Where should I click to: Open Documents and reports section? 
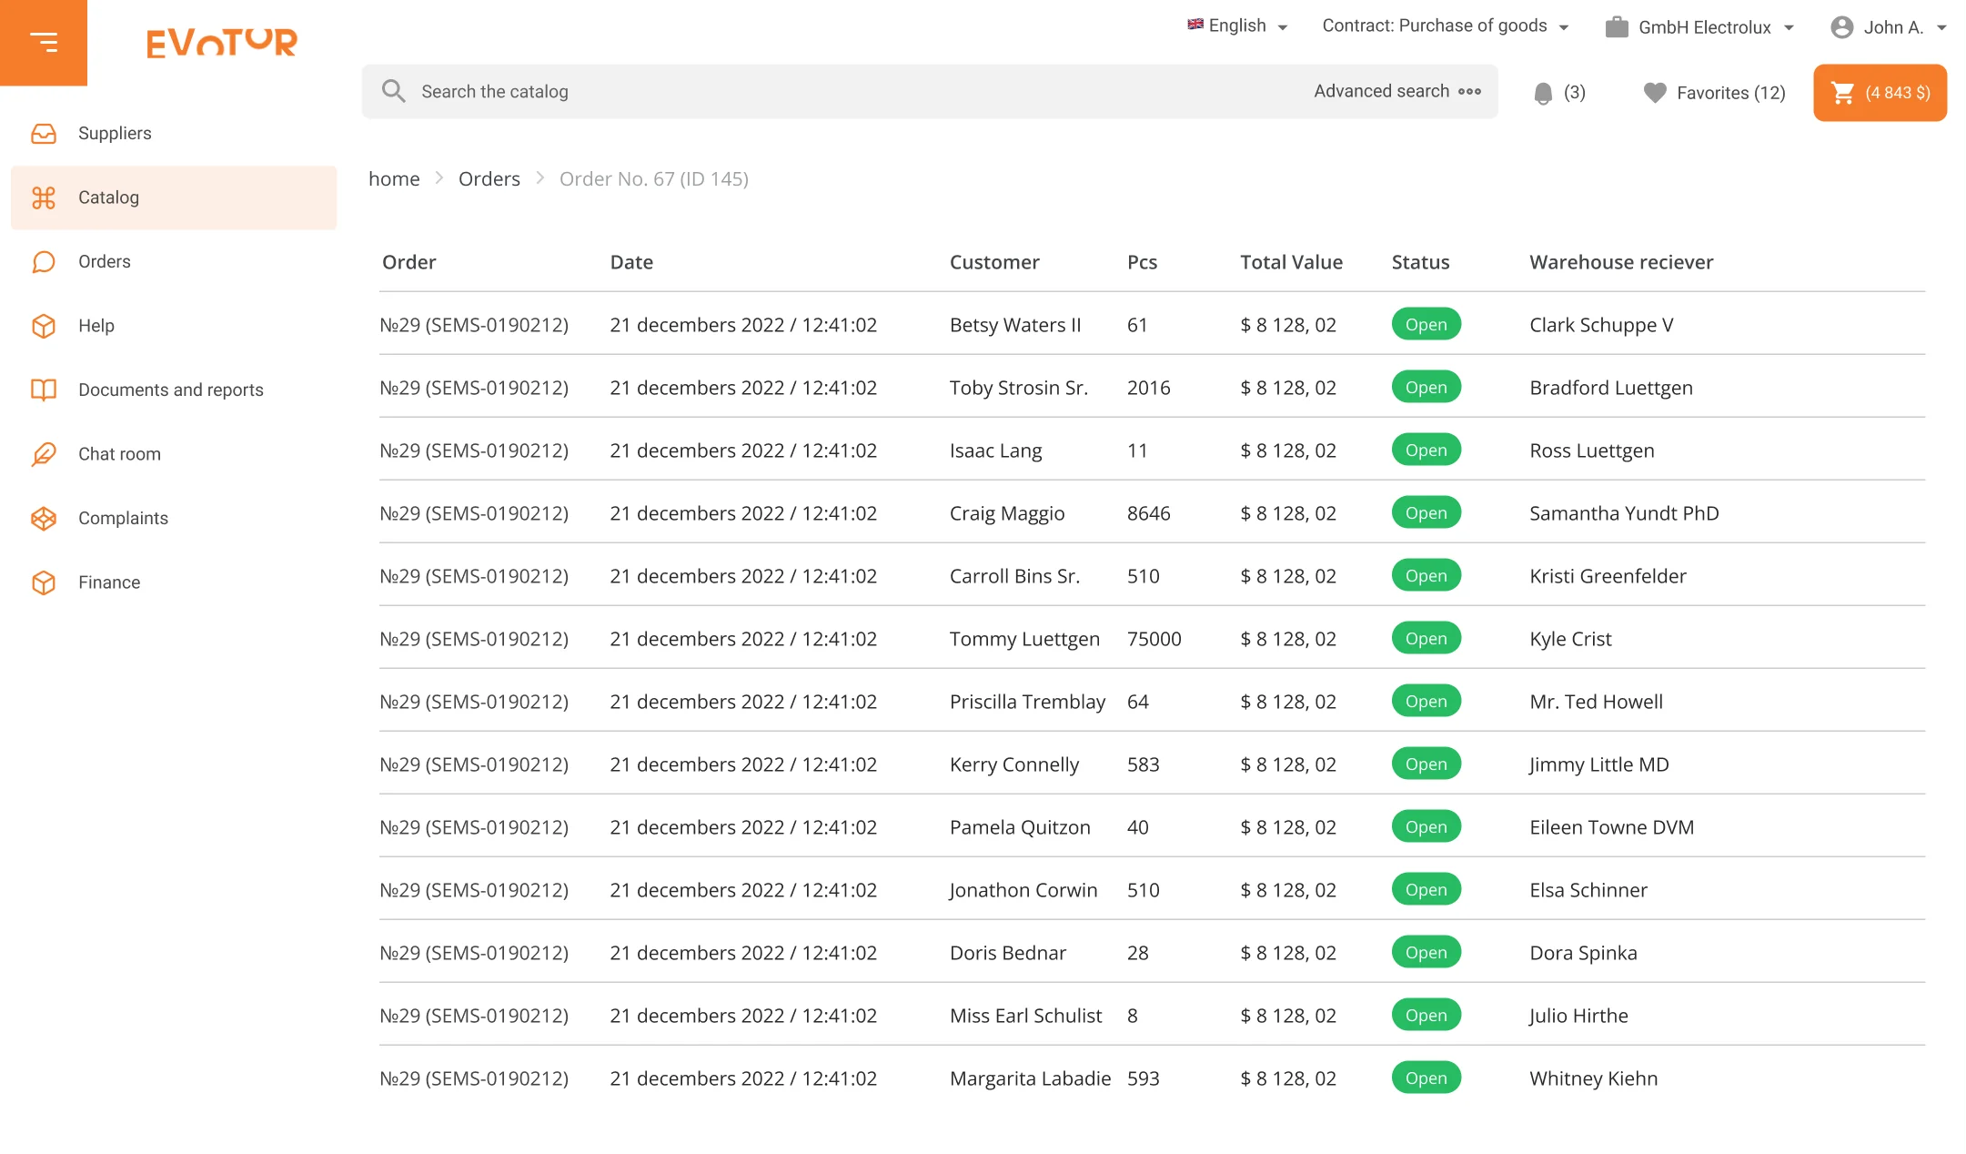point(174,390)
